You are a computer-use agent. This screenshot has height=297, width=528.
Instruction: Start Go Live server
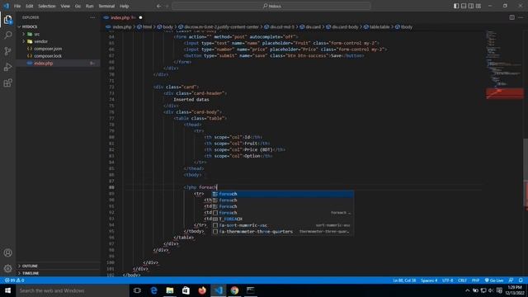[494, 280]
